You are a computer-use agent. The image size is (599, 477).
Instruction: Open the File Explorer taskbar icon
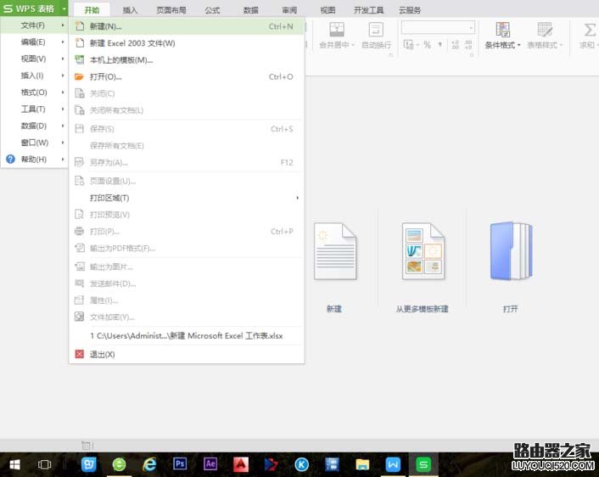pos(362,465)
